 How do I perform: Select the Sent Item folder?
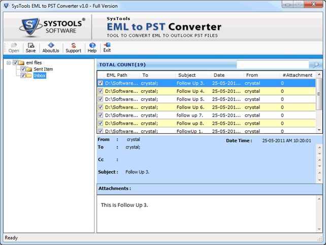click(x=43, y=69)
